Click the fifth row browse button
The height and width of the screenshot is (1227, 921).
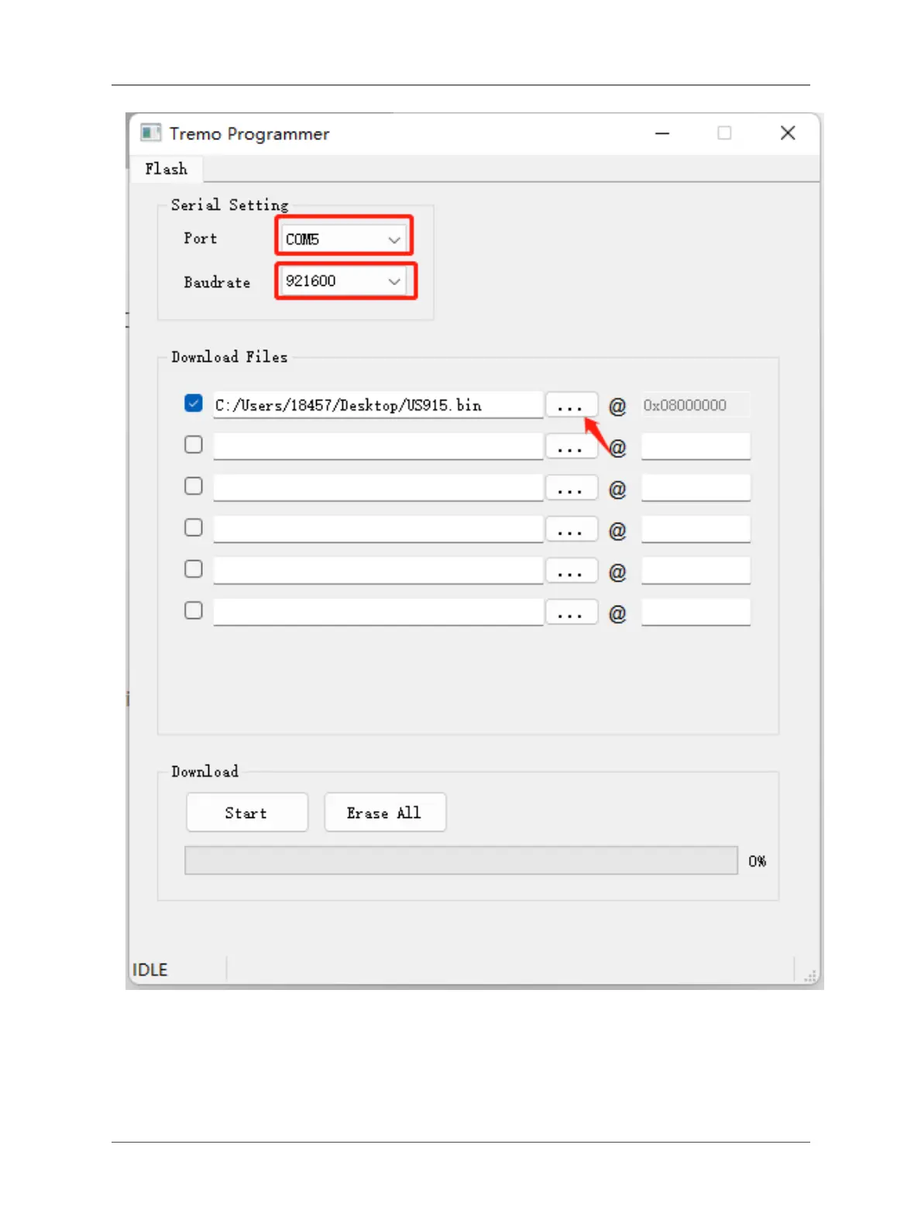click(572, 571)
